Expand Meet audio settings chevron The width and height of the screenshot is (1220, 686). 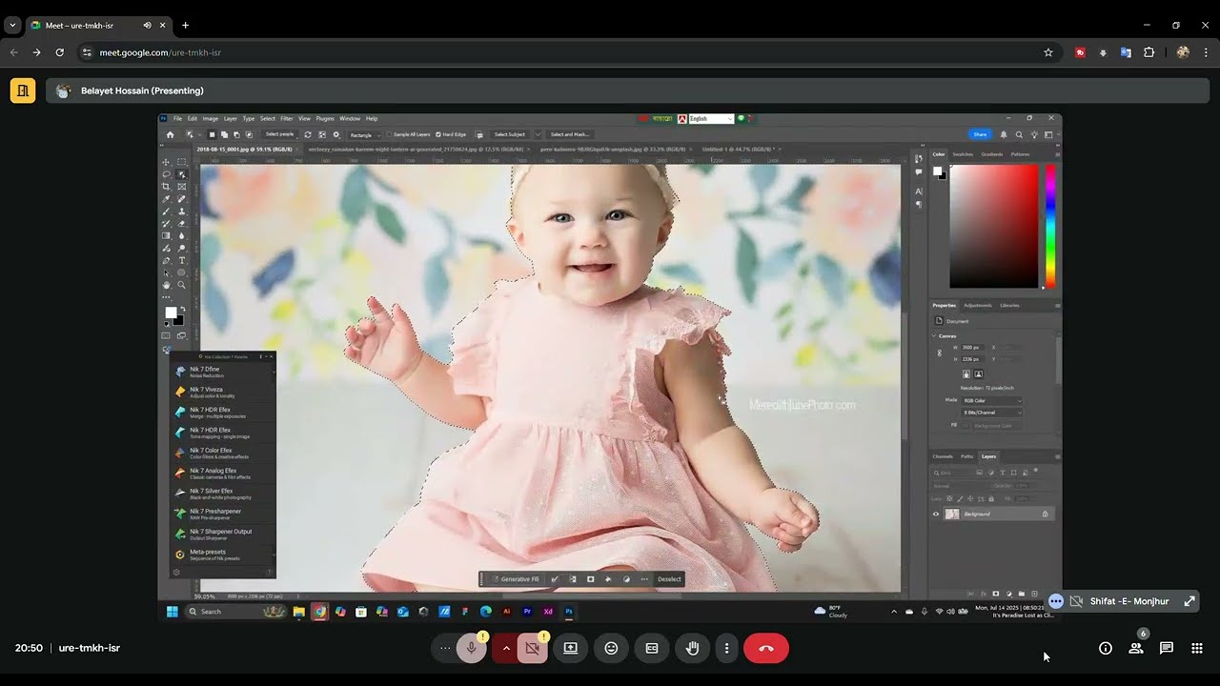point(505,648)
